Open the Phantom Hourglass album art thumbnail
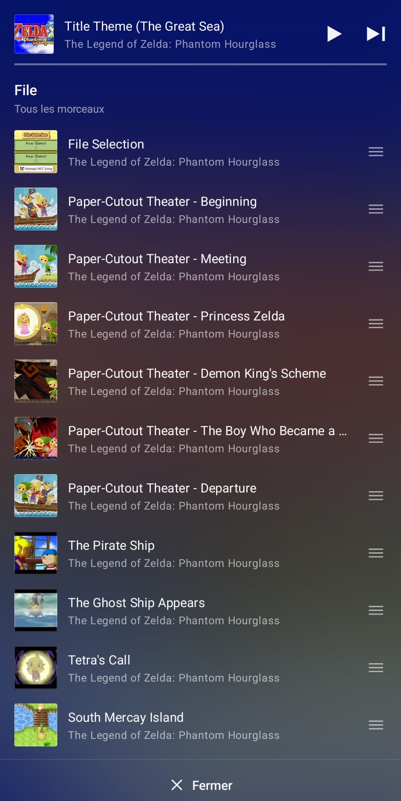 point(34,34)
